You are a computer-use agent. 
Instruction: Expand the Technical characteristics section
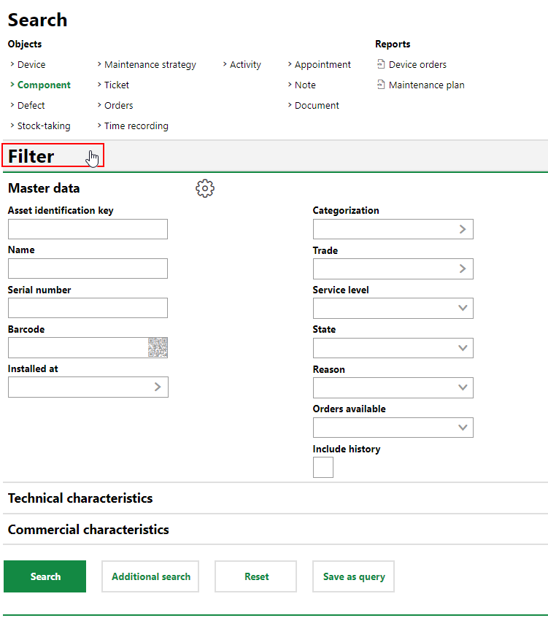coord(80,498)
